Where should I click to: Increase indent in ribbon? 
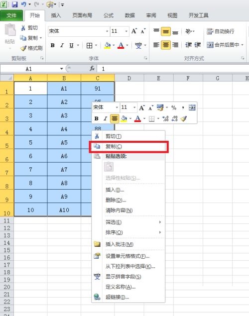click(197, 45)
